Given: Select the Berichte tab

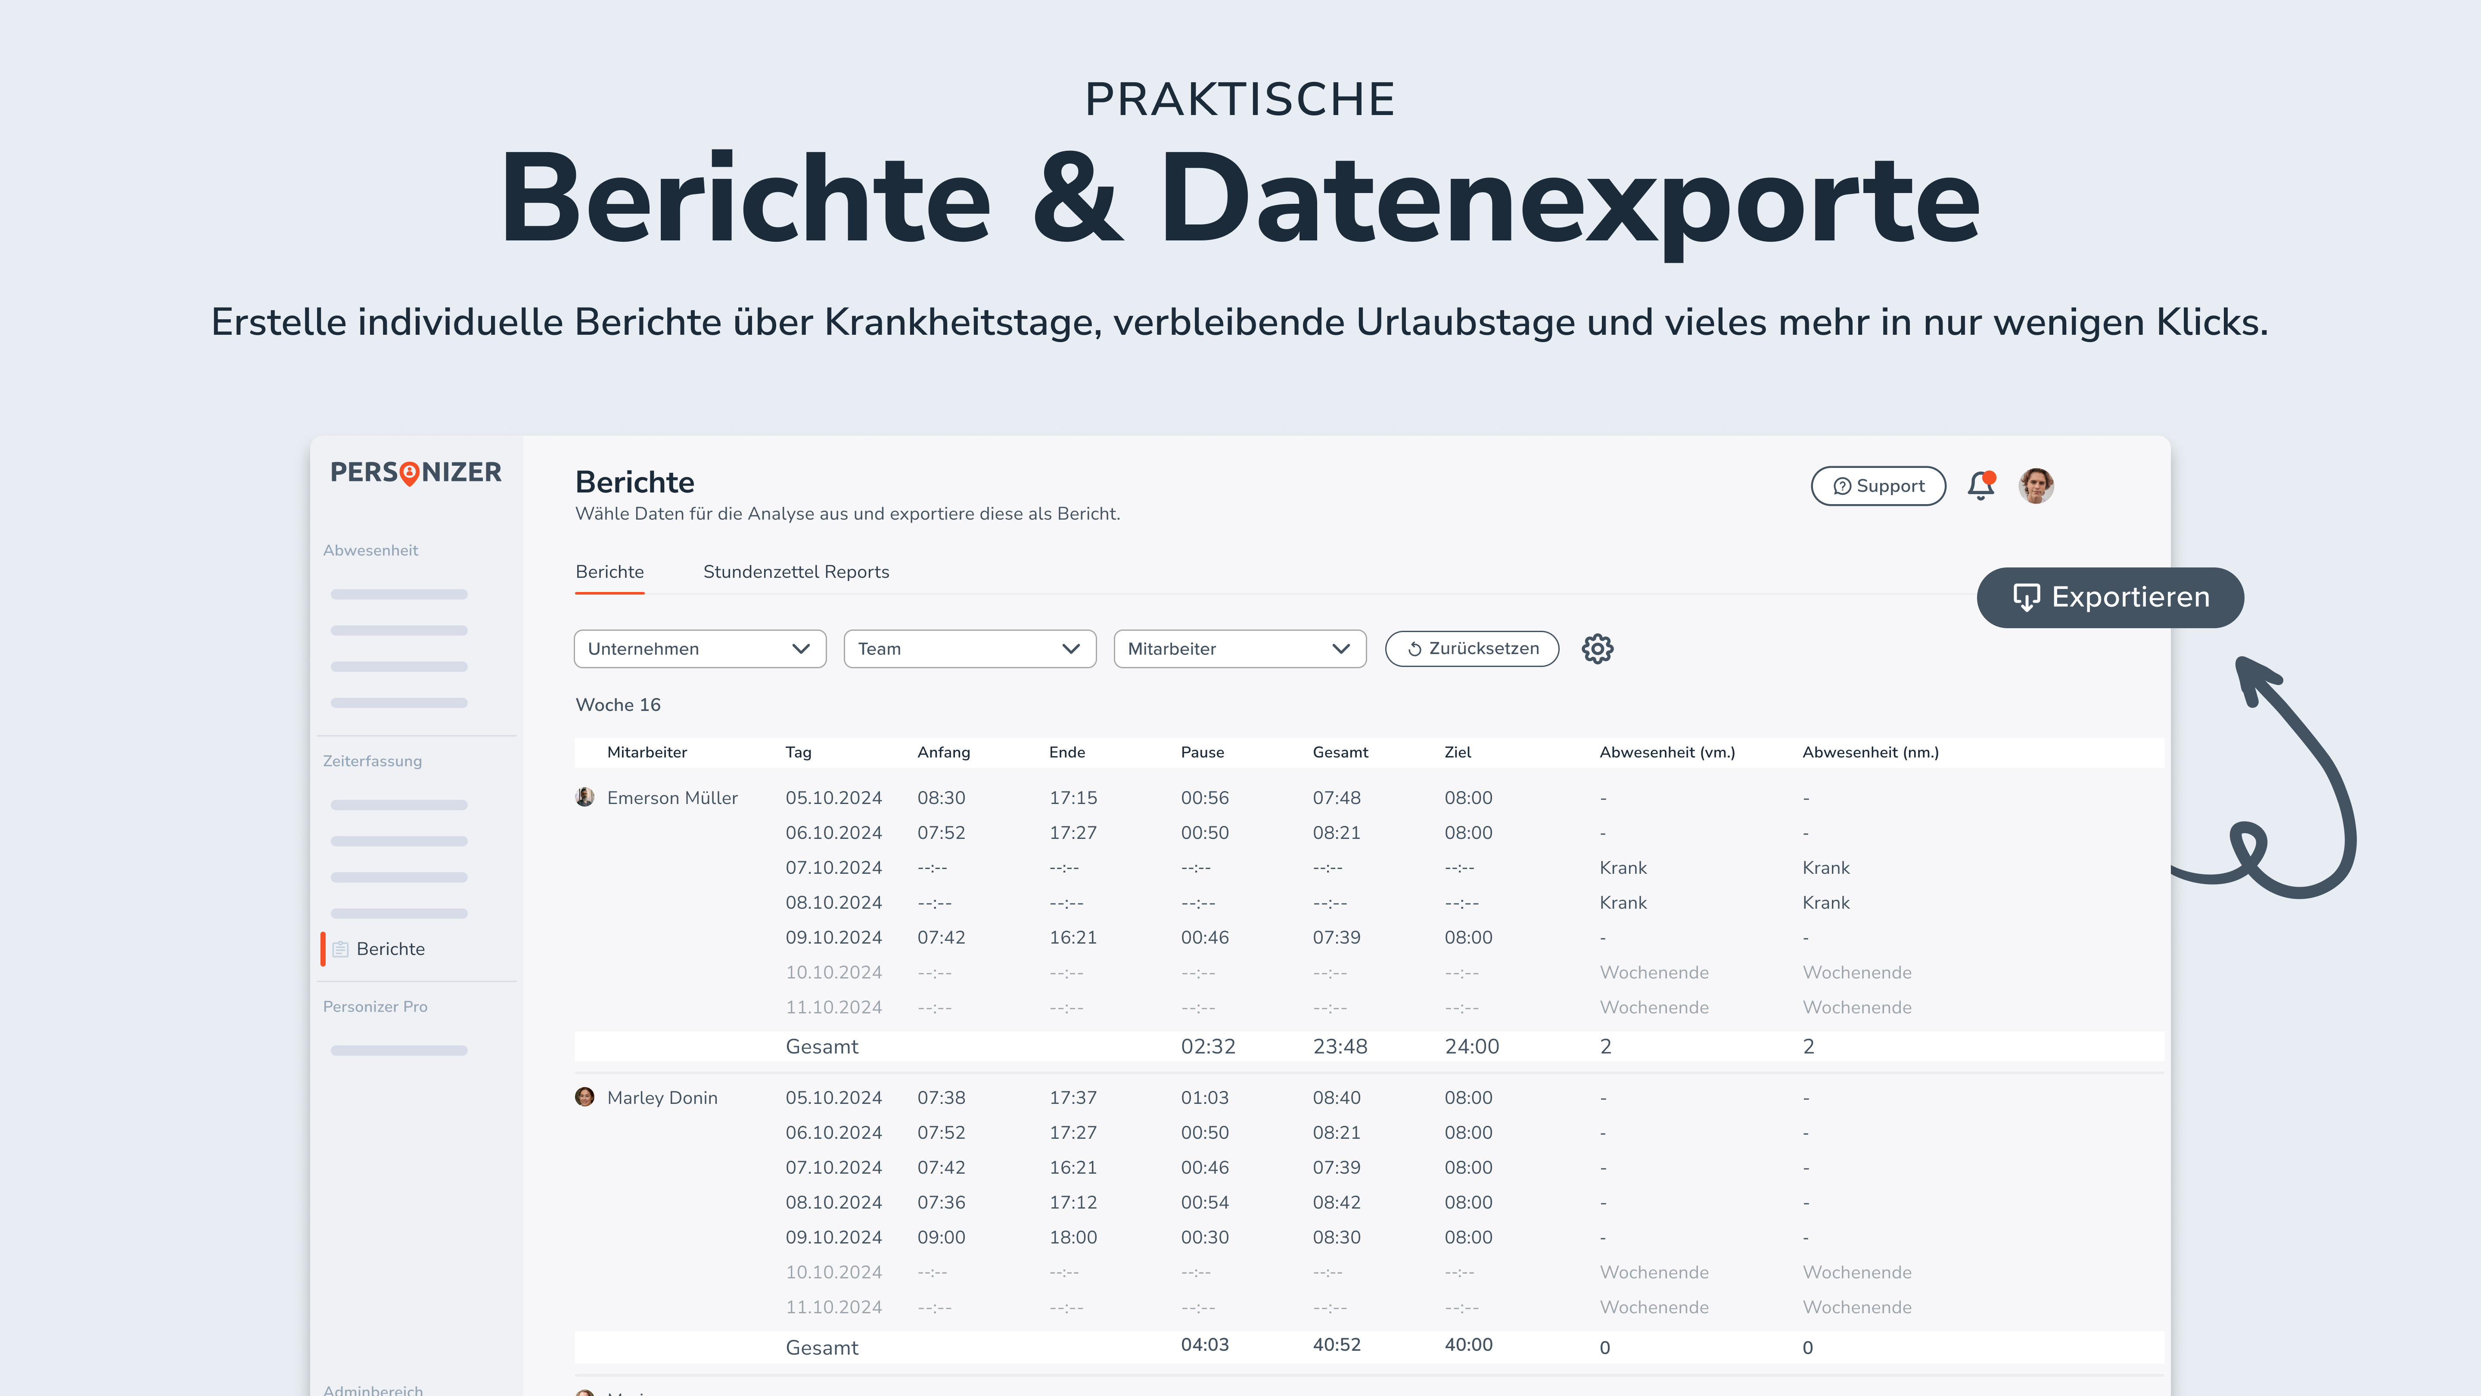Looking at the screenshot, I should click(x=609, y=571).
